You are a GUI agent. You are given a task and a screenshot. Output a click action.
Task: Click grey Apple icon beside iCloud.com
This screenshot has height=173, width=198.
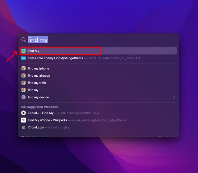pos(24,127)
